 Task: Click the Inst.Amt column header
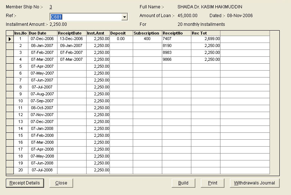point(98,33)
